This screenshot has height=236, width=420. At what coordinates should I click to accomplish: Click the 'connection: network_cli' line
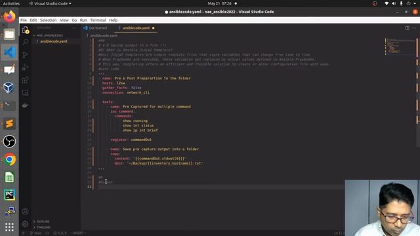point(125,92)
